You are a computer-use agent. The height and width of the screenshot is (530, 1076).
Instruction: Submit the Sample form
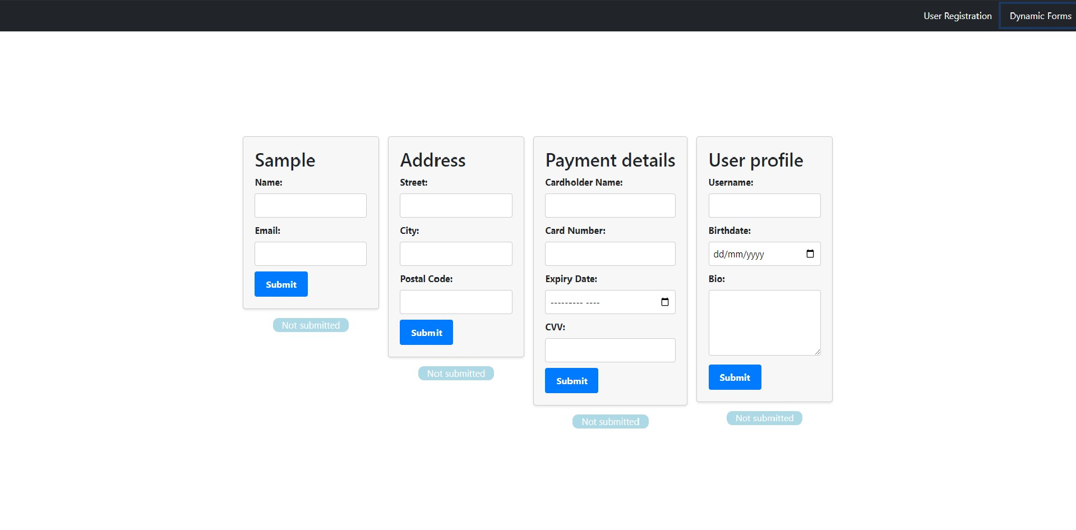coord(280,284)
